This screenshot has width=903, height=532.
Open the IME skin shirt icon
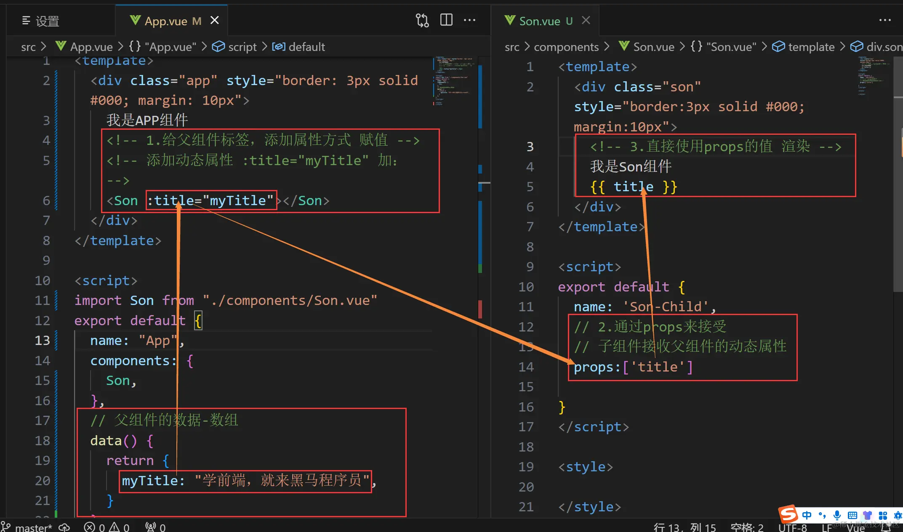[868, 515]
